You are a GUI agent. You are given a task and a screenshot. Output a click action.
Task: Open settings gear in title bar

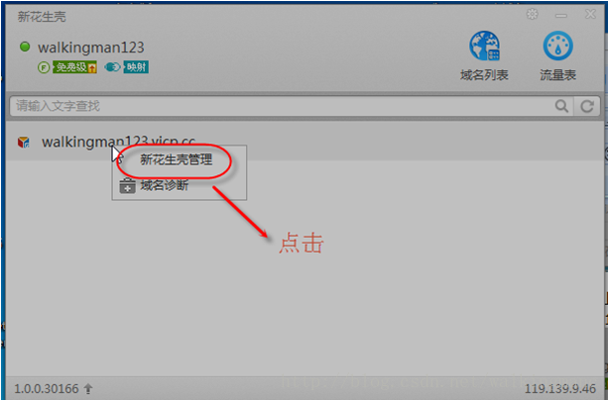[532, 15]
